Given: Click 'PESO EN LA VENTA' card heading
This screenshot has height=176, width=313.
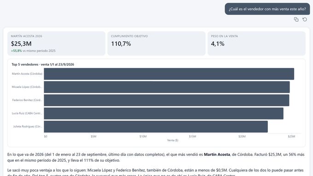Looking at the screenshot, I should pos(224,36).
